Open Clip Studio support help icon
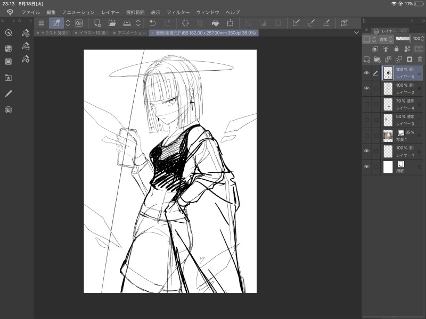This screenshot has width=426, height=319. click(344, 23)
